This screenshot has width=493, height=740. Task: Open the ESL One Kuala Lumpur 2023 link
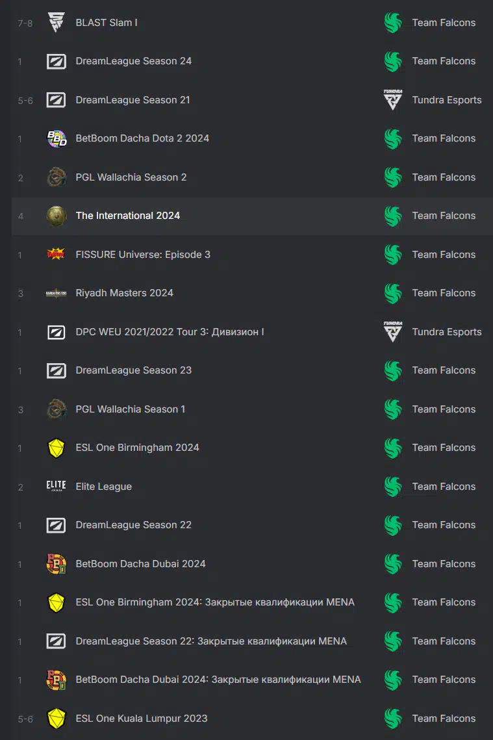pyautogui.click(x=142, y=719)
